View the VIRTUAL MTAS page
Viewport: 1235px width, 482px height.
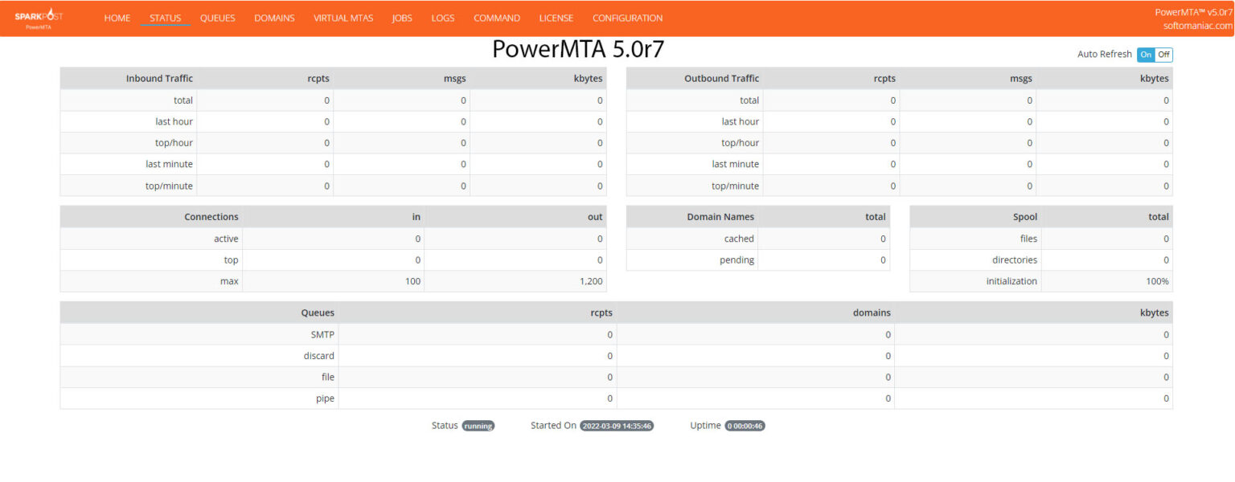pos(343,18)
